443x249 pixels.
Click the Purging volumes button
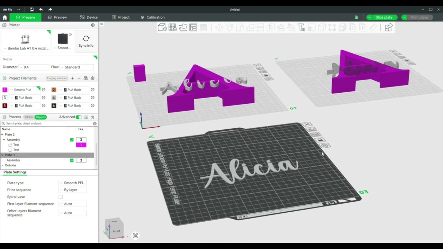(x=57, y=78)
